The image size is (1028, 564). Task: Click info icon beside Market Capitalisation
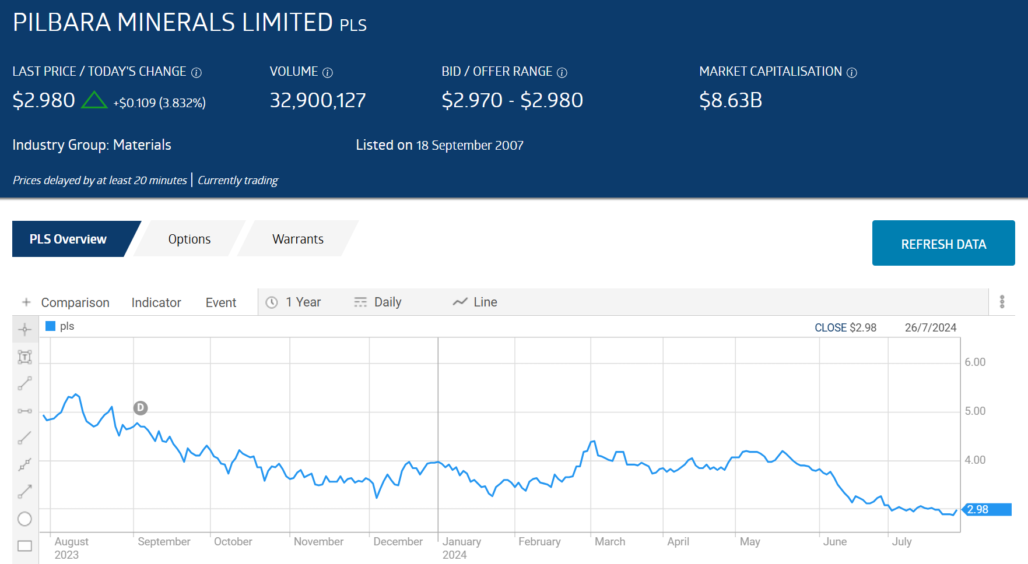click(x=852, y=72)
